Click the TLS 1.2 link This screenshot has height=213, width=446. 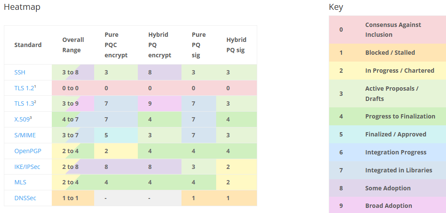click(x=24, y=88)
